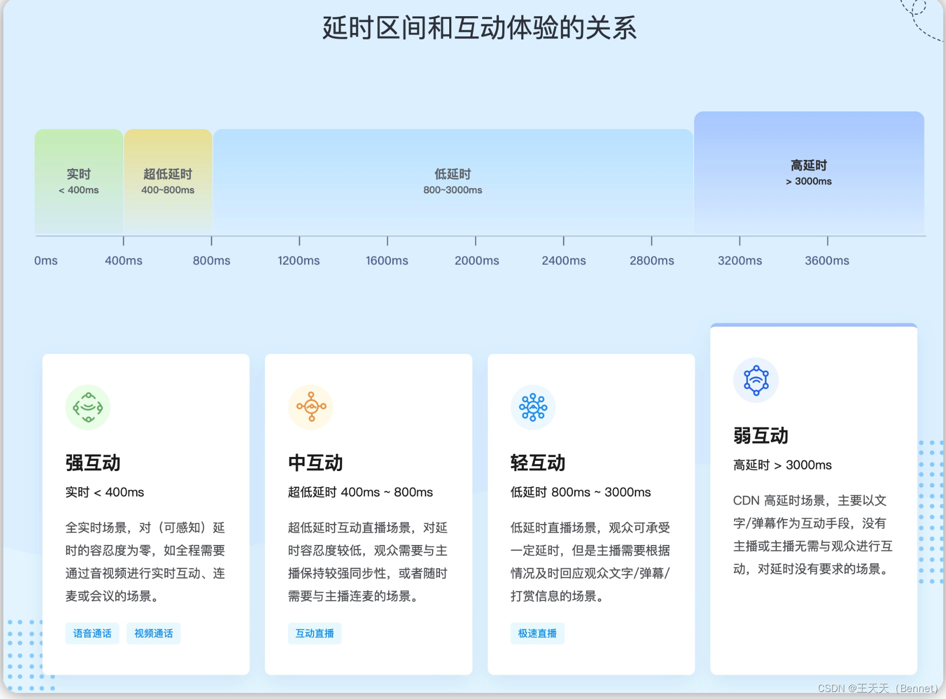946x699 pixels.
Task: Click the 800ms axis label
Action: coord(211,260)
